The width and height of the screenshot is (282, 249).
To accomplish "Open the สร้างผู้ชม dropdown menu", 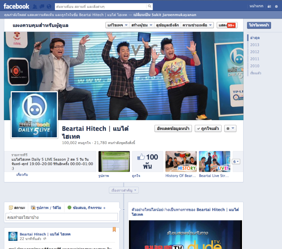I will point(141,25).
